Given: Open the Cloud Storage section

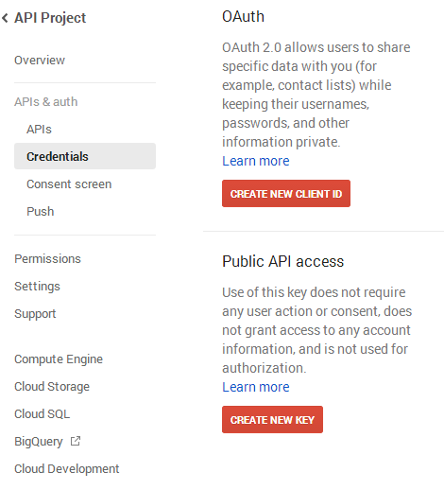Looking at the screenshot, I should 52,387.
